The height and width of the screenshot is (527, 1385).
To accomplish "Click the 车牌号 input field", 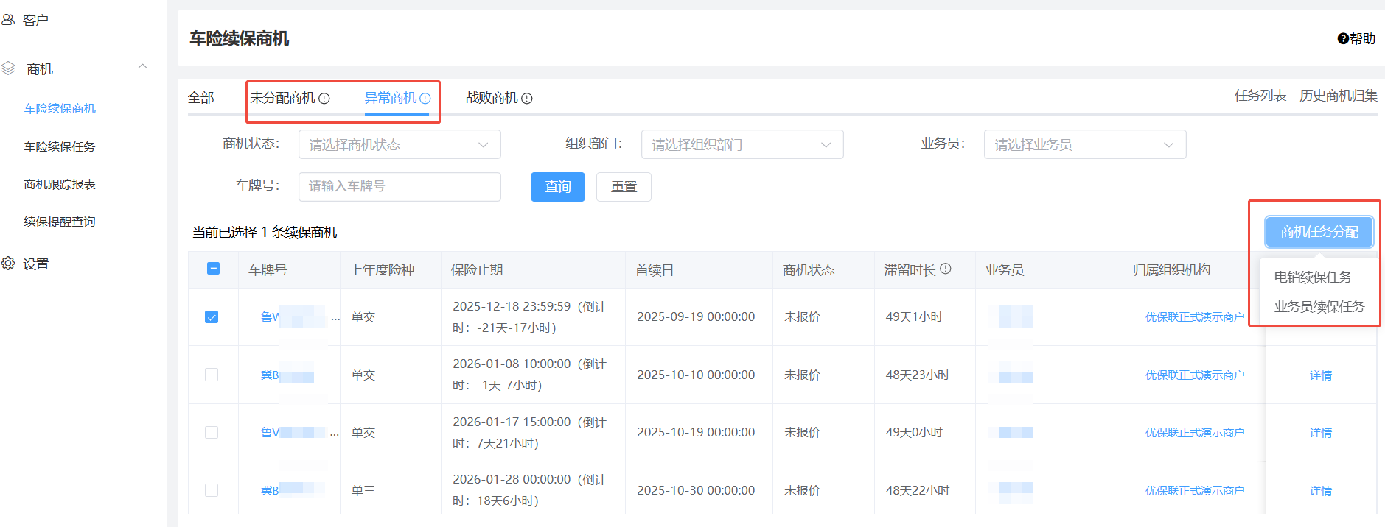I will pos(400,186).
